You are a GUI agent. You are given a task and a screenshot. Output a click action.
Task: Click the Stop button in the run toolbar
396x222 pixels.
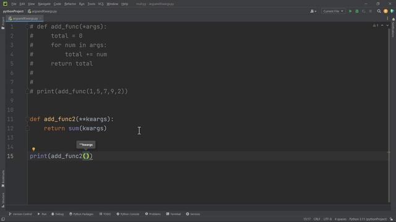point(371,11)
